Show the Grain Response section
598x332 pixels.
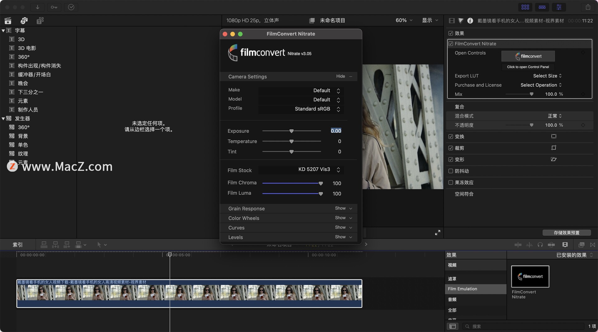pos(344,208)
